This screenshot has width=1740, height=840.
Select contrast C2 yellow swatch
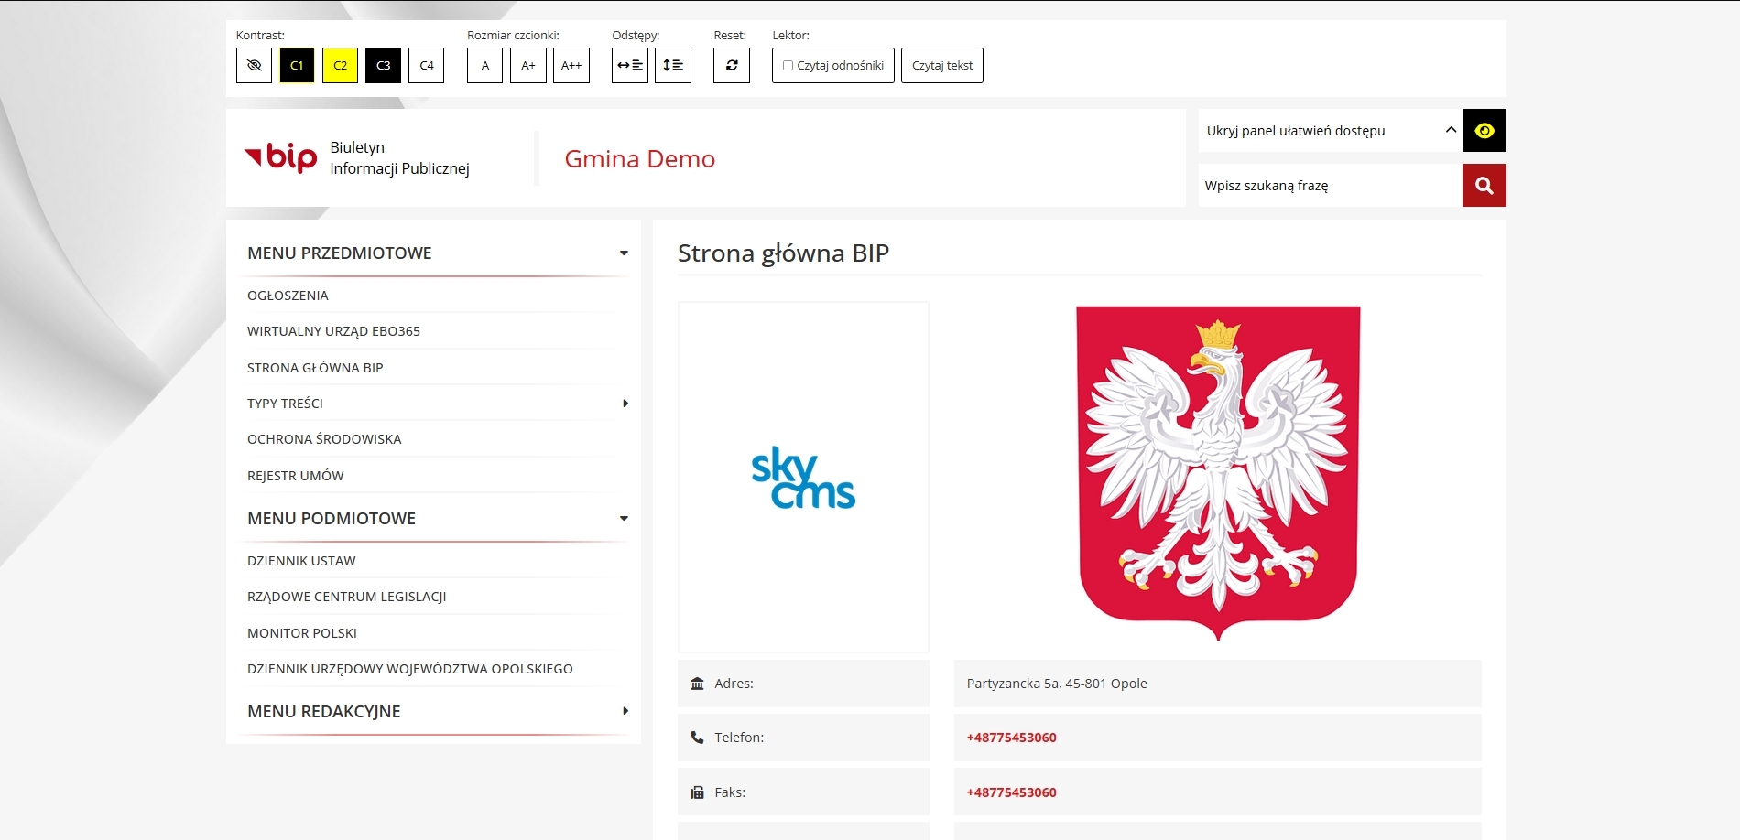(340, 65)
